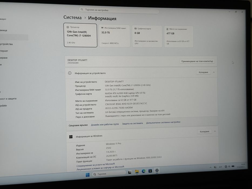This screenshot has height=189, width=252.
Task: Collapse Информация за устройството section
Action: pos(214,72)
